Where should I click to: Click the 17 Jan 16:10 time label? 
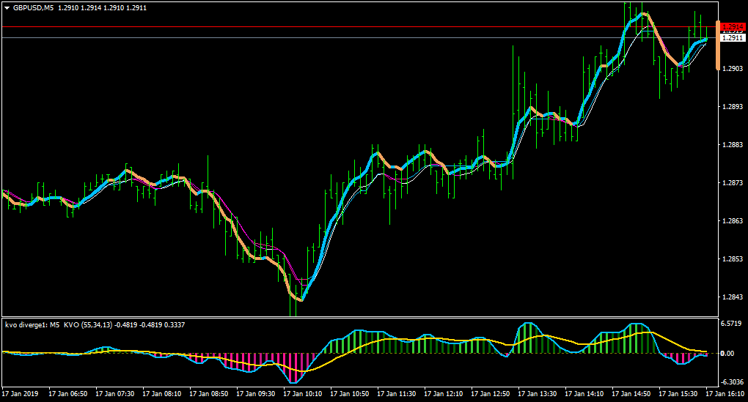(x=725, y=394)
